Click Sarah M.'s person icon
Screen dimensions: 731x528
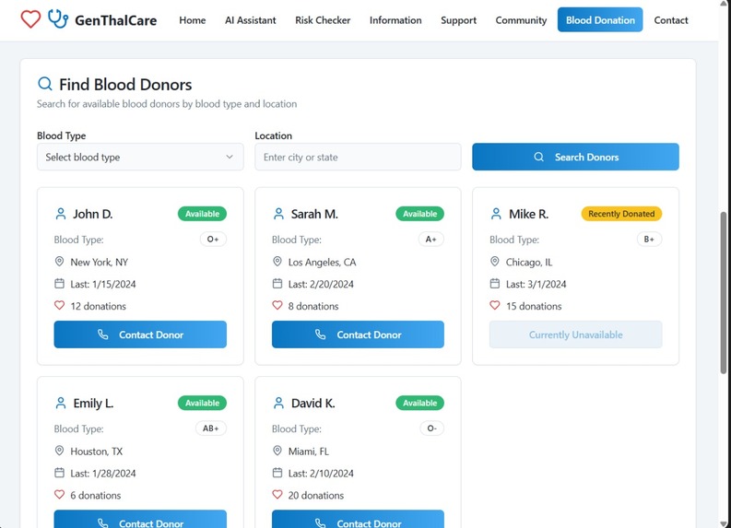coord(278,214)
